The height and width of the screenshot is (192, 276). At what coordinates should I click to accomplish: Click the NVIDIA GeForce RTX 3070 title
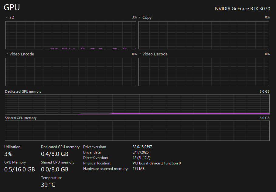242,9
